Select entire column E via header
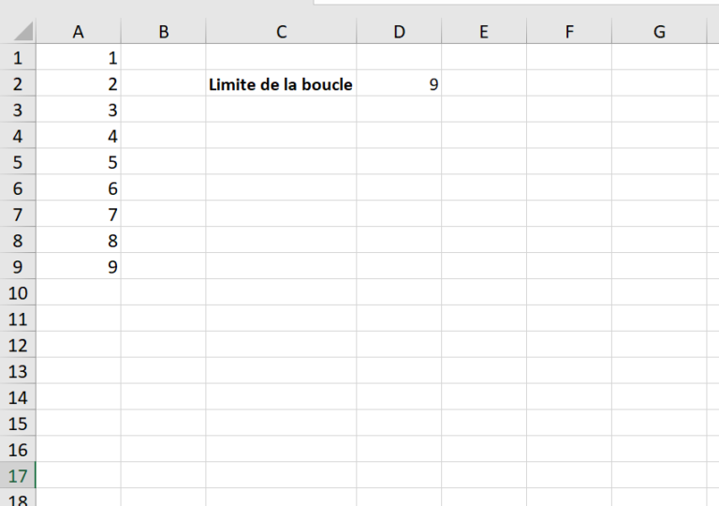Screen dimensions: 719x506 click(x=484, y=32)
